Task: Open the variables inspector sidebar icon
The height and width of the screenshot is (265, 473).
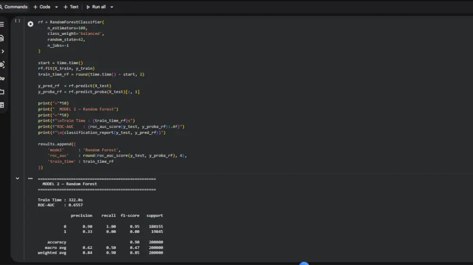Action: [x=2, y=65]
